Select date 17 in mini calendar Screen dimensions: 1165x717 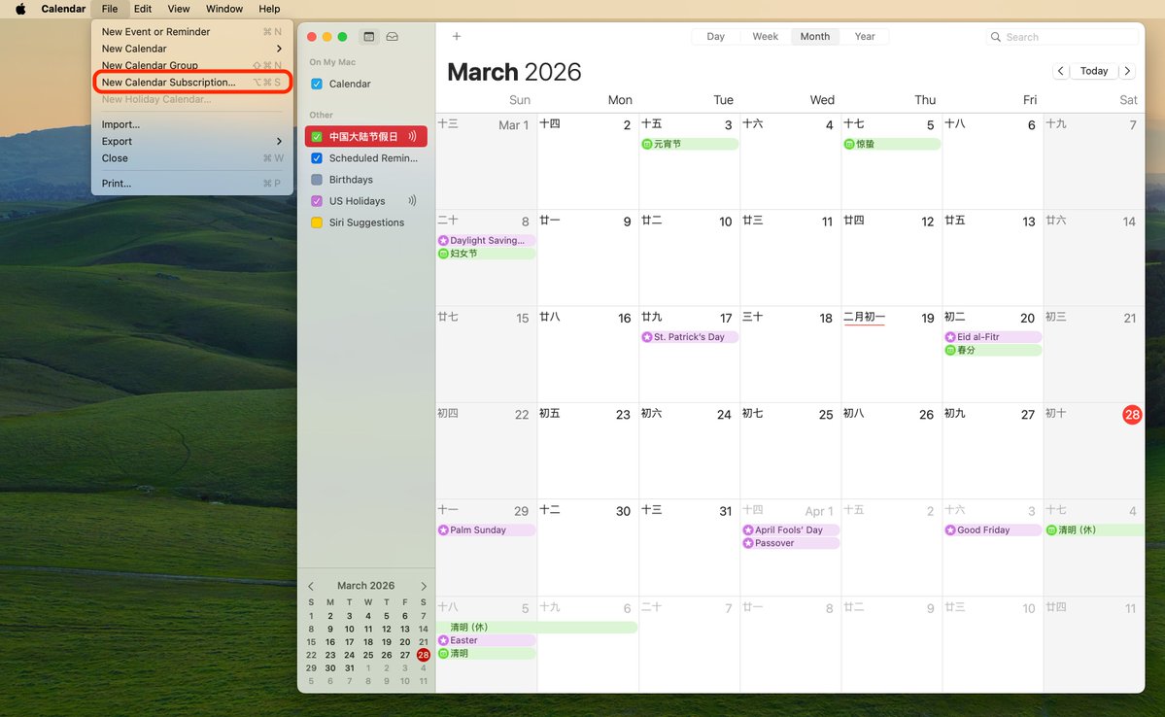coord(349,642)
